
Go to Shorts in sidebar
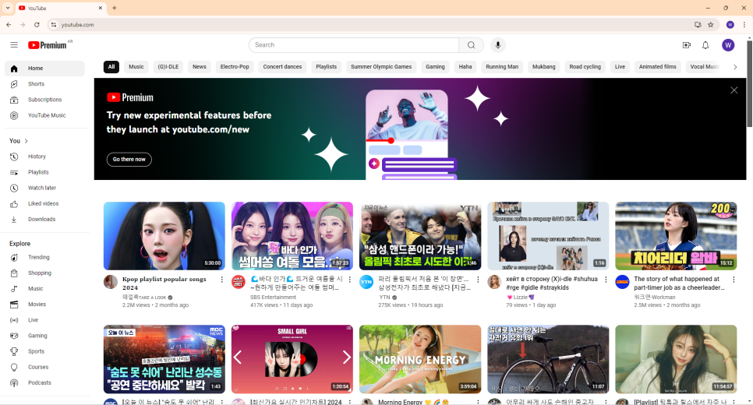tap(44, 84)
